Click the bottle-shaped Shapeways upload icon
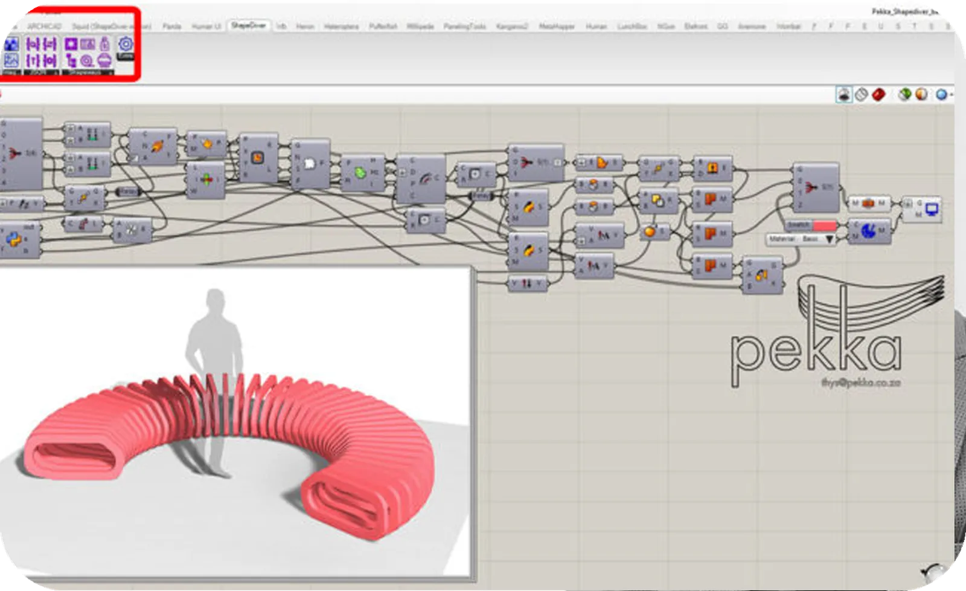Screen dimensions: 966x591 pos(105,45)
